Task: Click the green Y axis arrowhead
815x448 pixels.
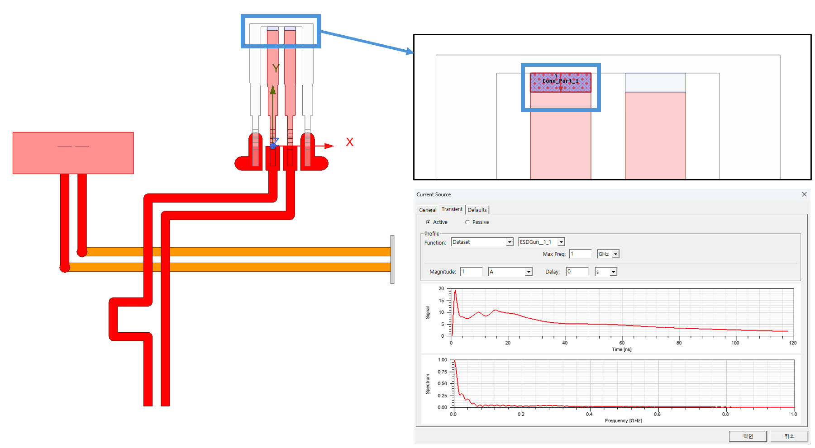Action: 273,90
